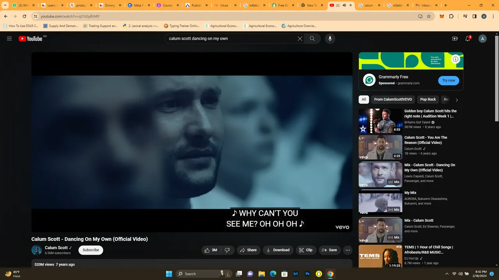This screenshot has width=499, height=280.
Task: Open the account avatar menu on YouTube
Action: click(x=483, y=38)
